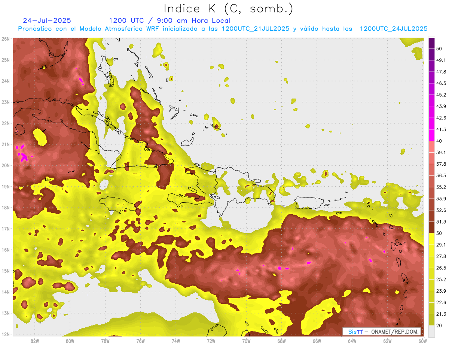449x346 pixels.
Task: Click the '24N' latitude label
Action: point(6,81)
